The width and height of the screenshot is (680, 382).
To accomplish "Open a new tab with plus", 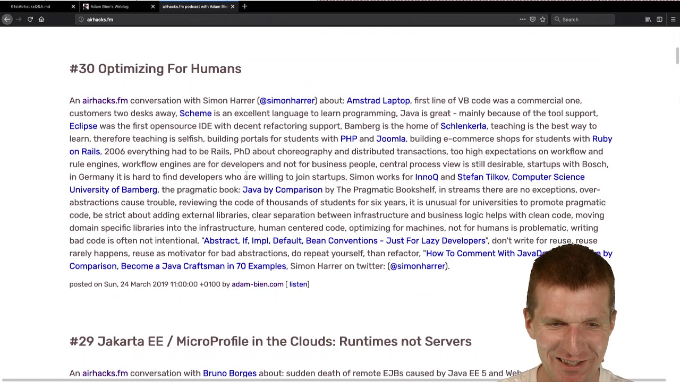I will (x=244, y=6).
